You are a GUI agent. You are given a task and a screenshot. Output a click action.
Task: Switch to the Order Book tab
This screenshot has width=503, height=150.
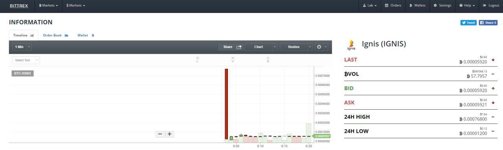click(55, 35)
